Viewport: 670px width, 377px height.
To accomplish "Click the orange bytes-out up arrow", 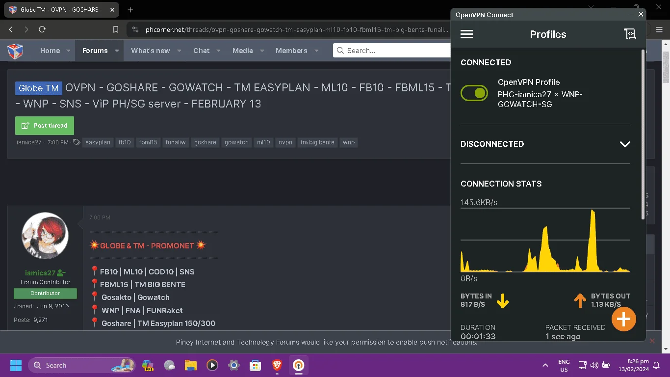I will coord(580,300).
